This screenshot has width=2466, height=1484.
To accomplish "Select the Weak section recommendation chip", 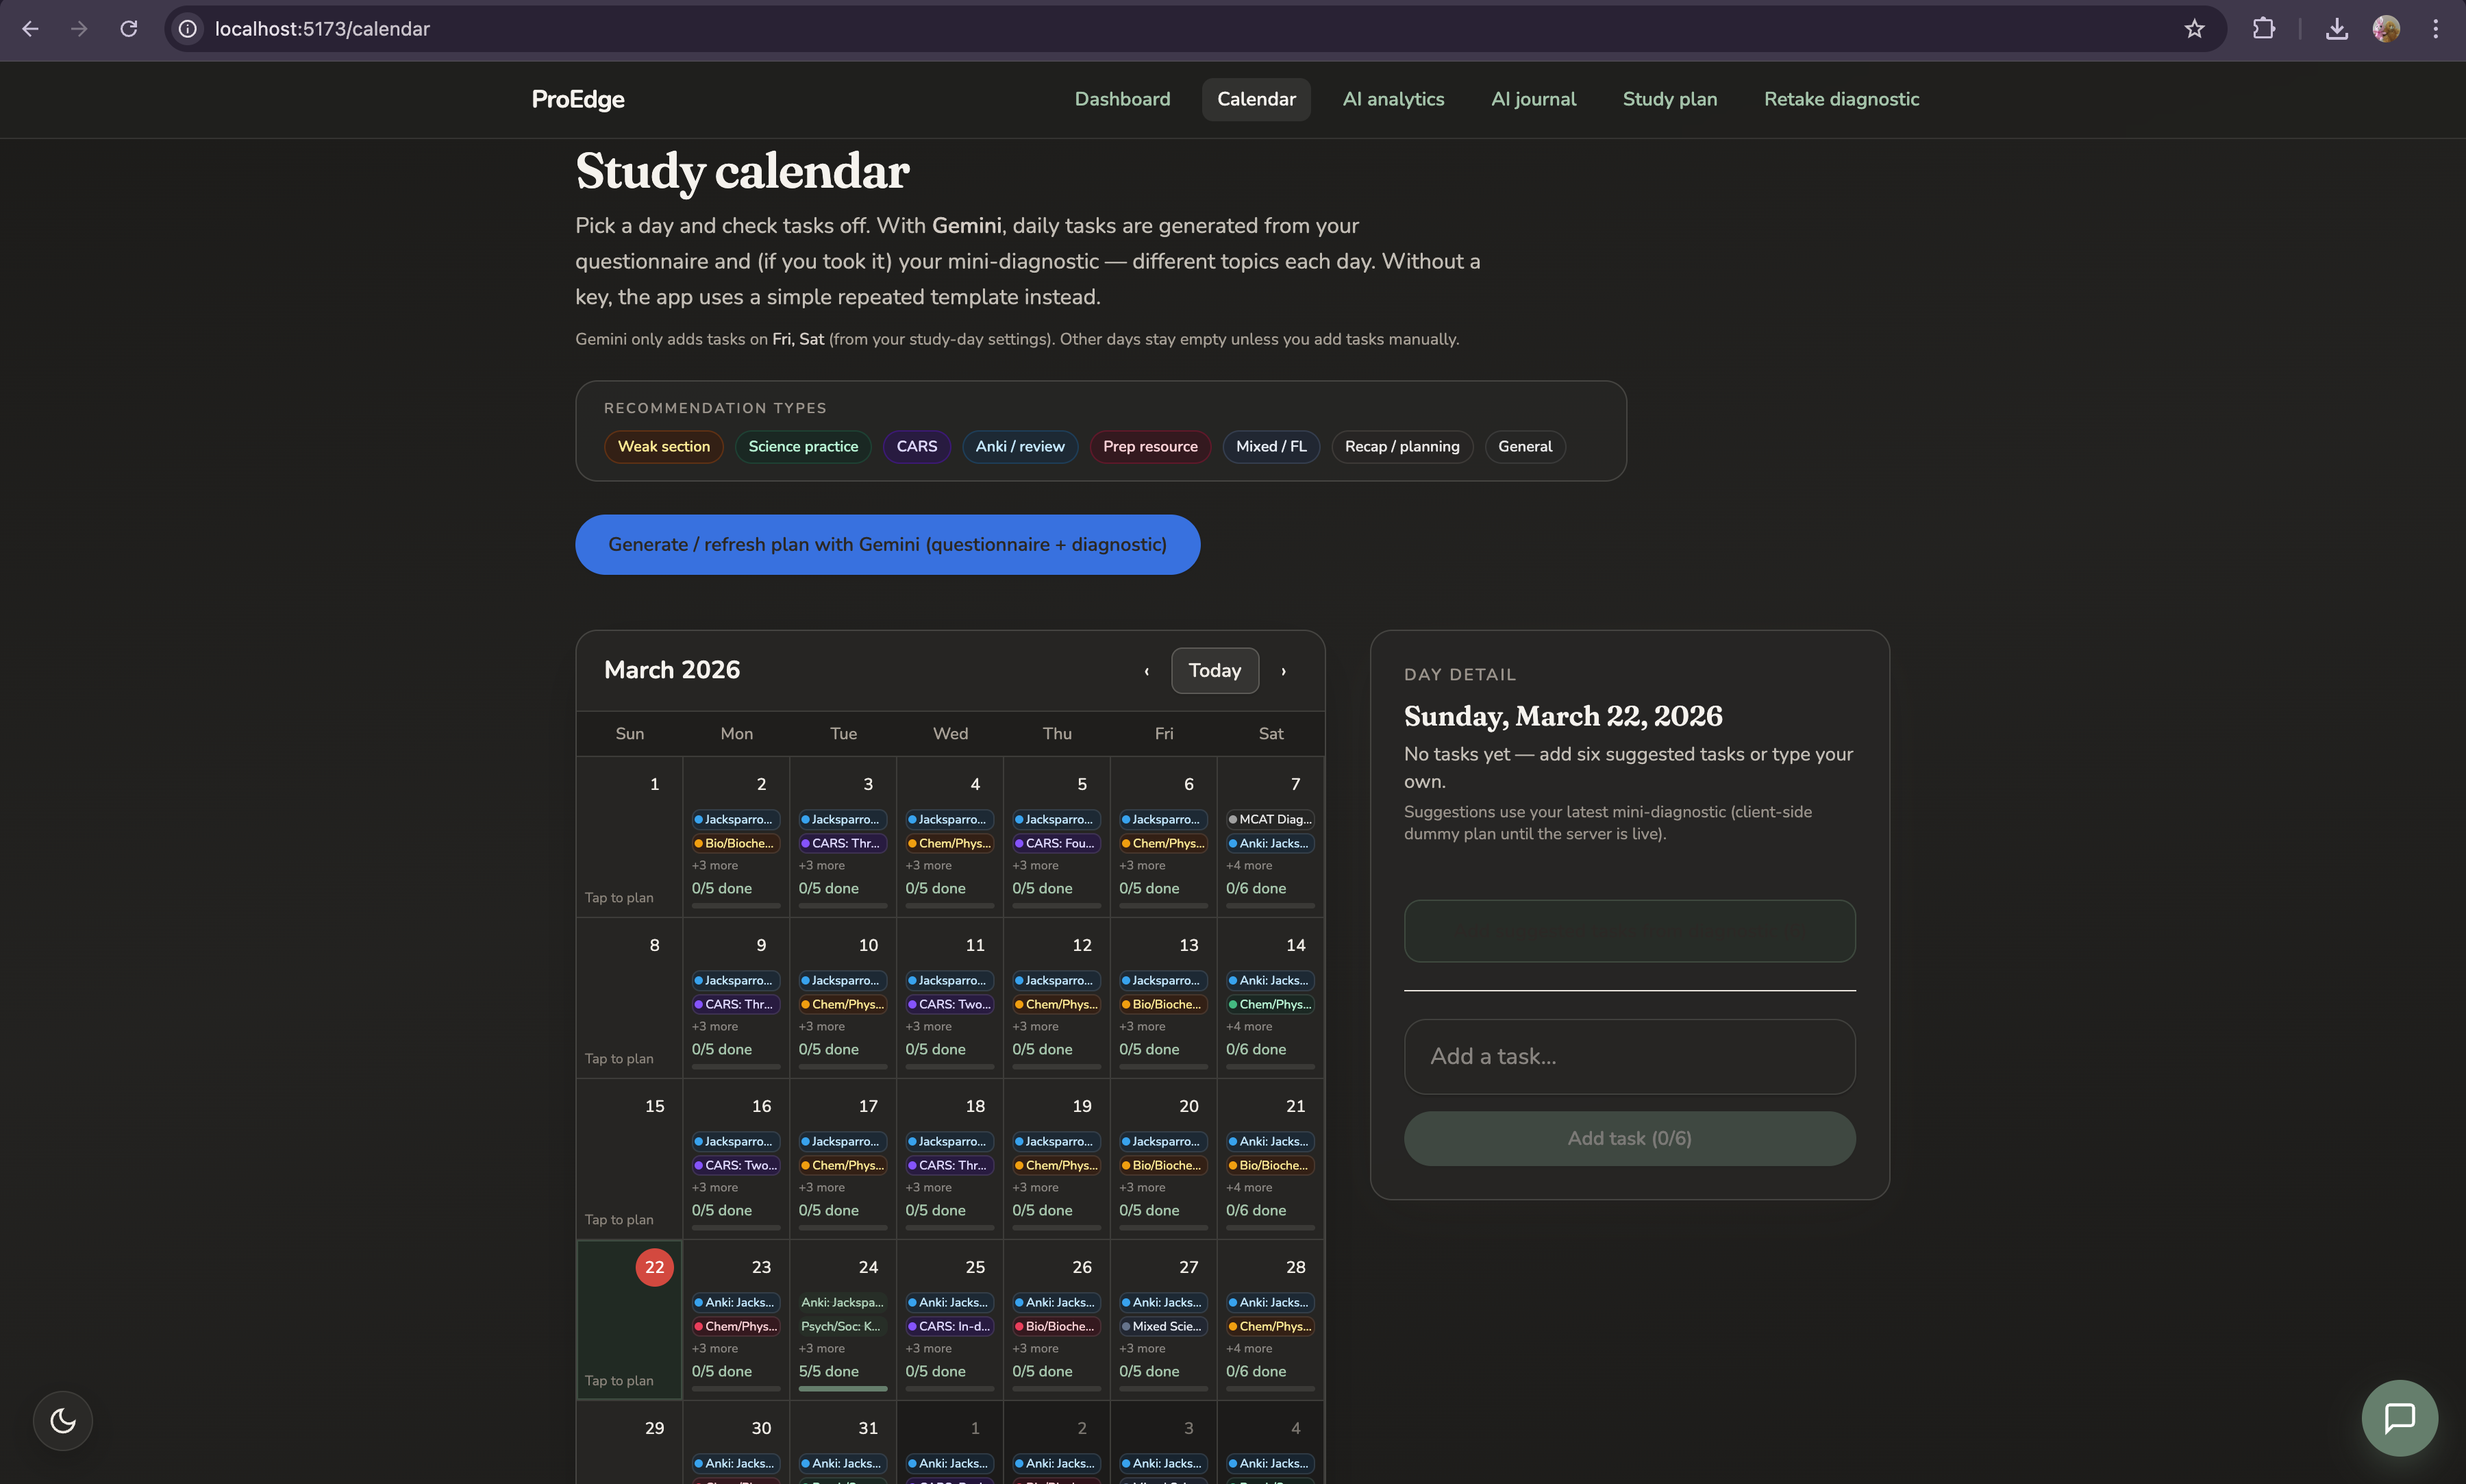I will [x=664, y=447].
